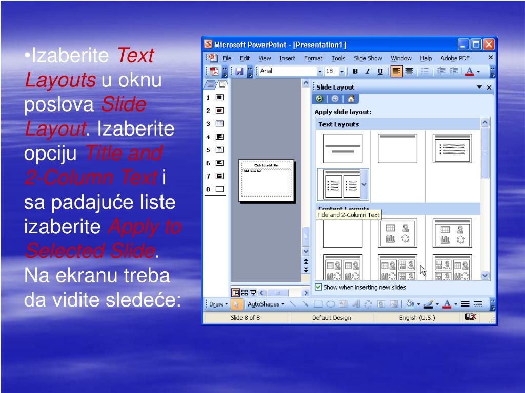
Task: Close the Slide Layout task pane
Action: 489,87
